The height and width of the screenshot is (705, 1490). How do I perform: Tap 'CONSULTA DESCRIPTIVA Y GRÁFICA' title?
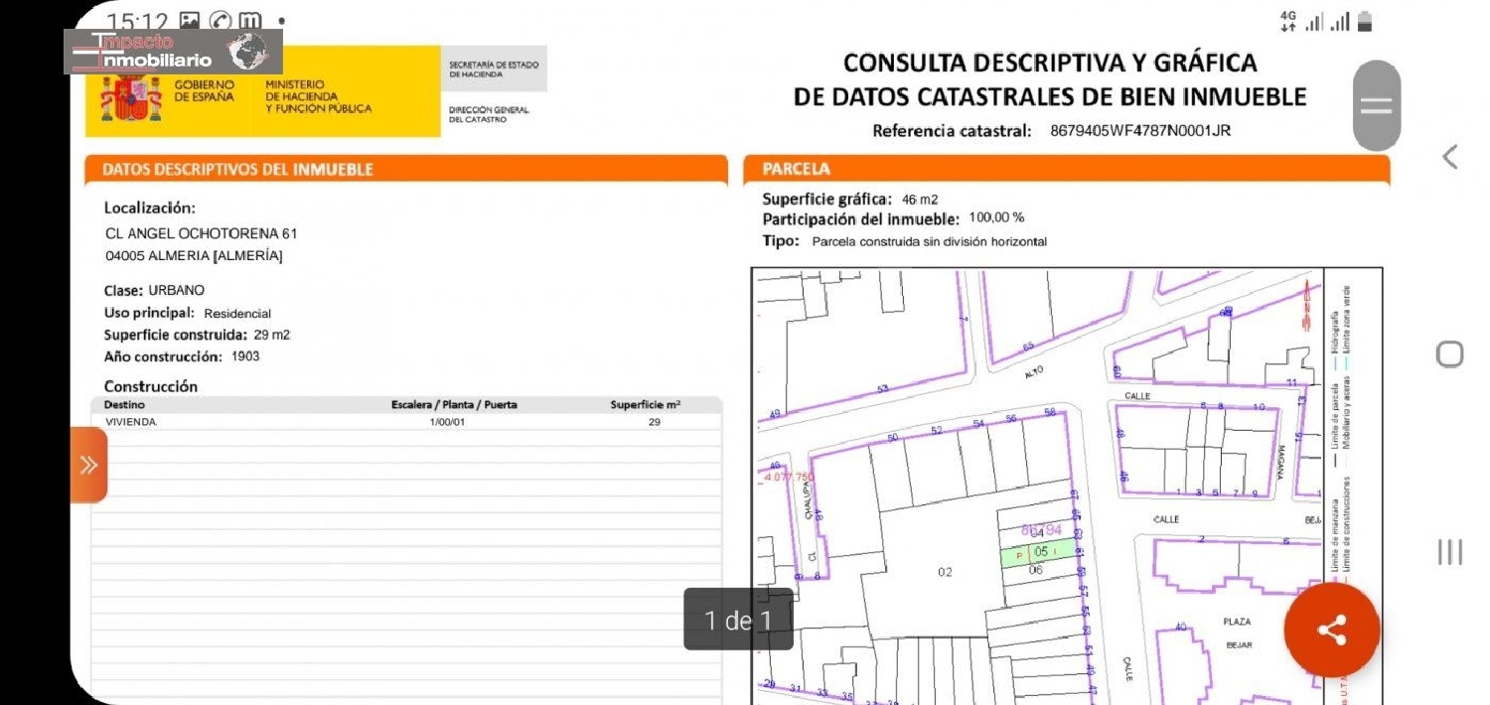1050,63
